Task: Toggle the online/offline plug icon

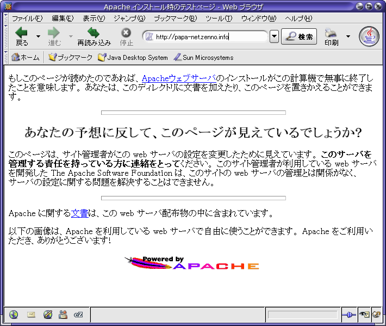Action: 349,315
